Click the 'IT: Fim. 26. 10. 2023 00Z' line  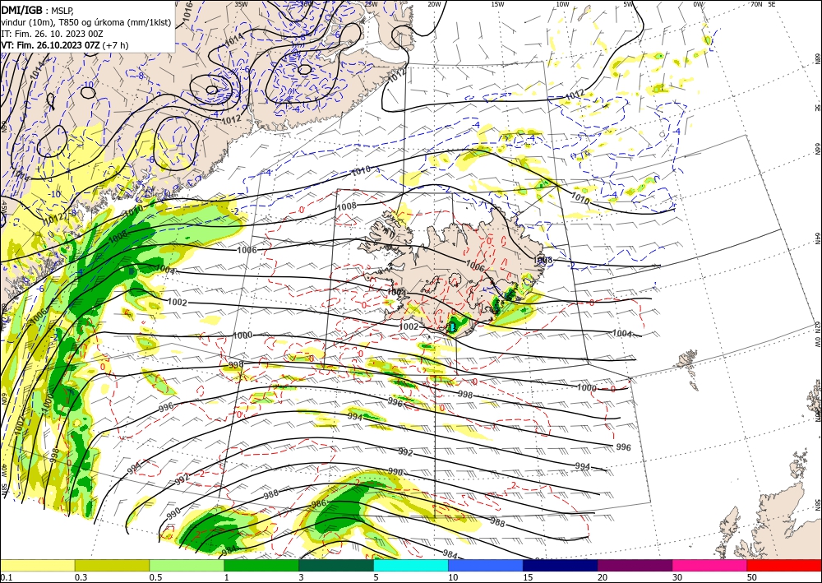pyautogui.click(x=52, y=34)
